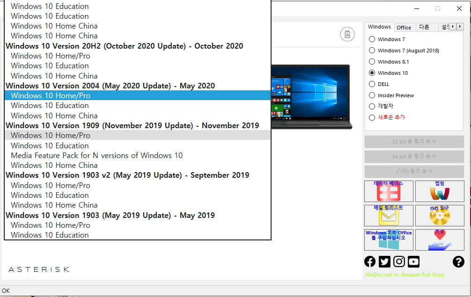Screen dimensions: 471x297
Task: Open the HeiDoc.net vs. Amazon Full Story link
Action: 405,275
